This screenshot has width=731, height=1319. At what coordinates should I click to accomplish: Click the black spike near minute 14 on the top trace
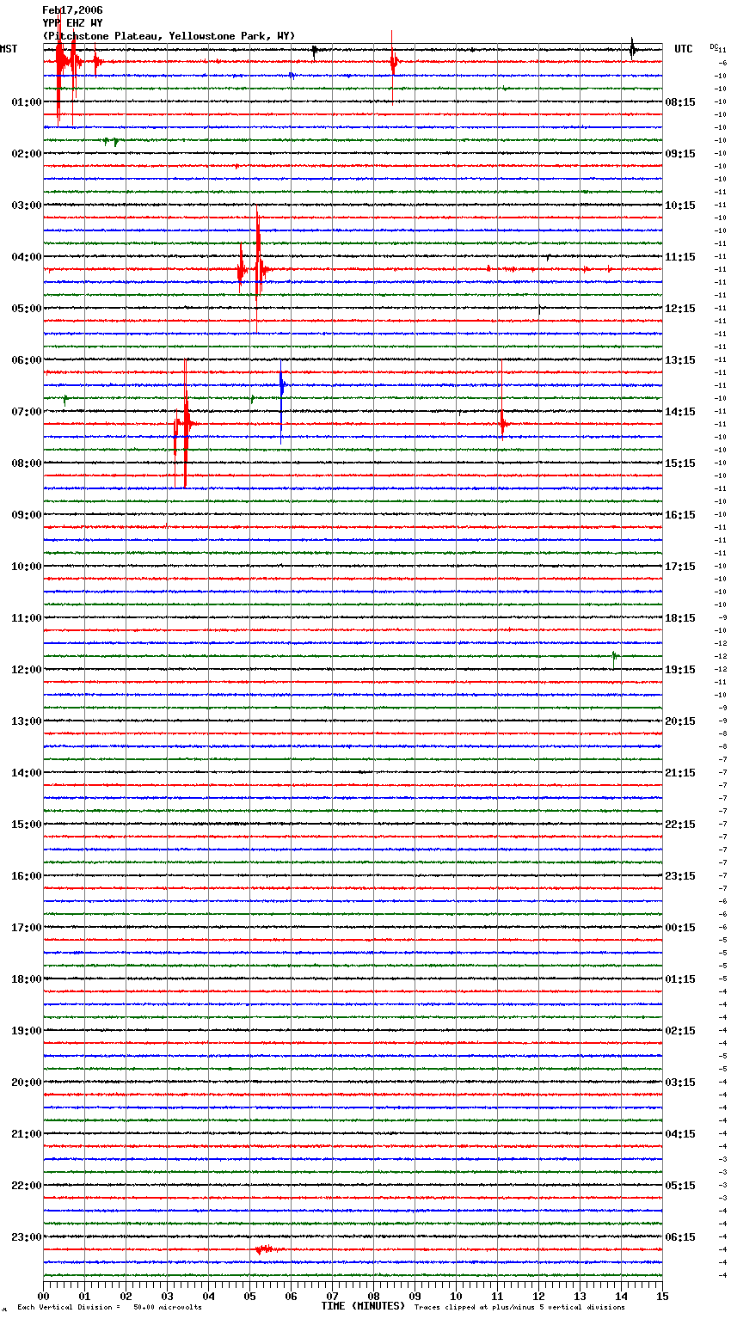coord(632,48)
